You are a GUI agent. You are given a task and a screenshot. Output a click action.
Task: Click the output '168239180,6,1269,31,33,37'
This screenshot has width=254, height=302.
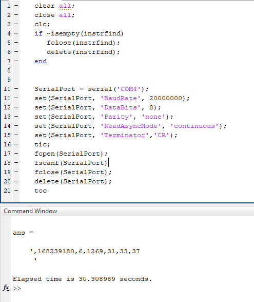(x=89, y=251)
